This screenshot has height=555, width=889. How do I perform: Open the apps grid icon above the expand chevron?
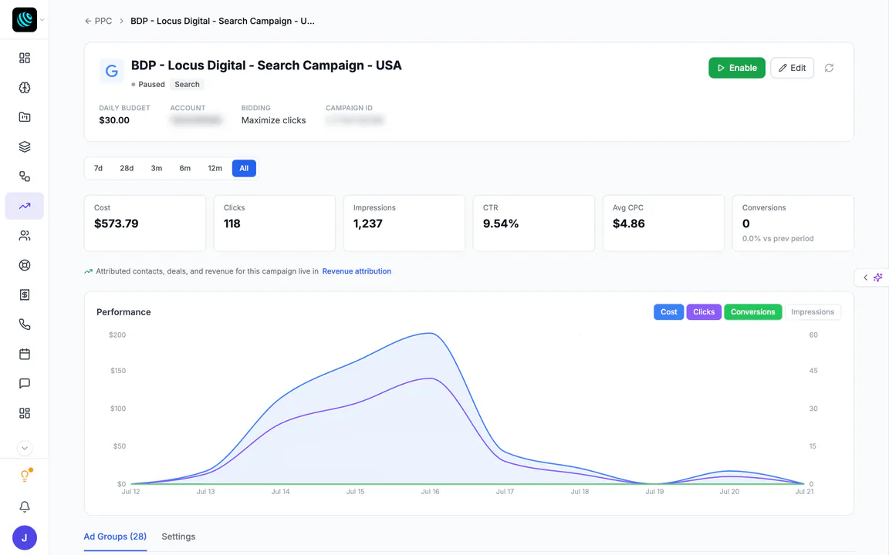click(x=25, y=413)
